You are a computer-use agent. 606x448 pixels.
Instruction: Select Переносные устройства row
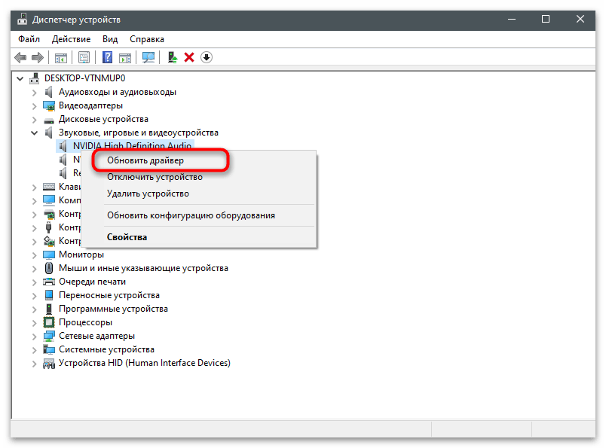point(109,295)
